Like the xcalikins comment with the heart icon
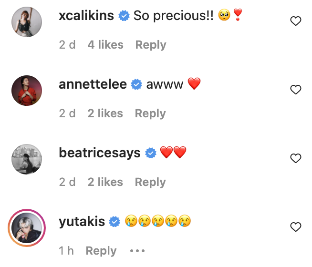 click(x=296, y=21)
